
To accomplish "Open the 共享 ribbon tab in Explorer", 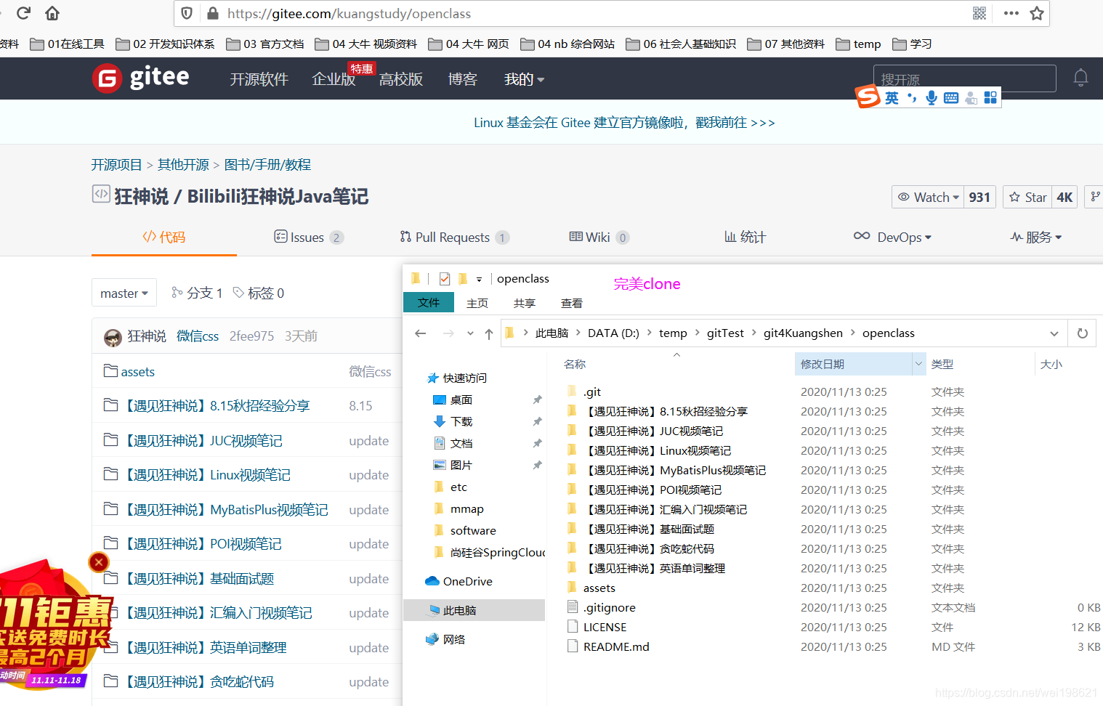I will click(x=525, y=303).
